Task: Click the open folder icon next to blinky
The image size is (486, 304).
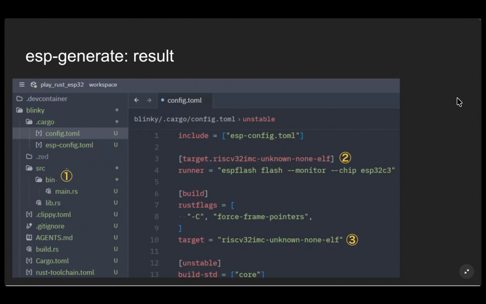Action: (x=19, y=110)
